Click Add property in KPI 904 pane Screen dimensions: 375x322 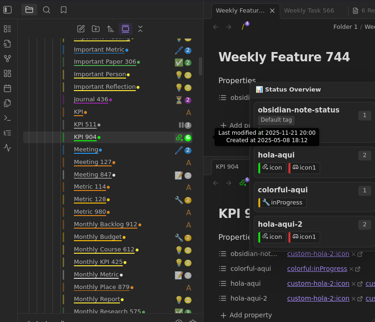(246, 315)
